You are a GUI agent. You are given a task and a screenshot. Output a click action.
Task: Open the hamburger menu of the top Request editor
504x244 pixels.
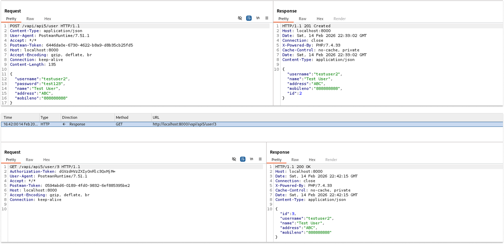tap(267, 18)
